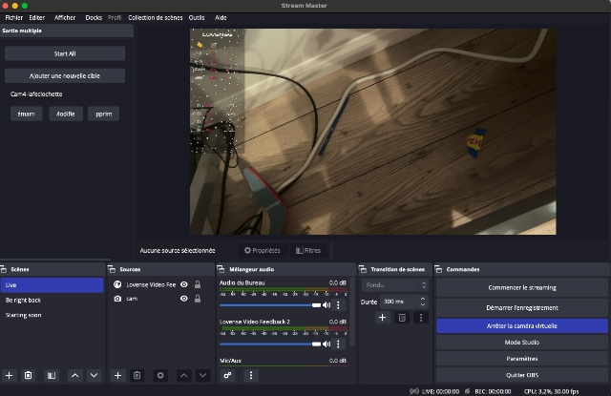Add a new source with plus icon
The image size is (611, 396).
click(118, 376)
